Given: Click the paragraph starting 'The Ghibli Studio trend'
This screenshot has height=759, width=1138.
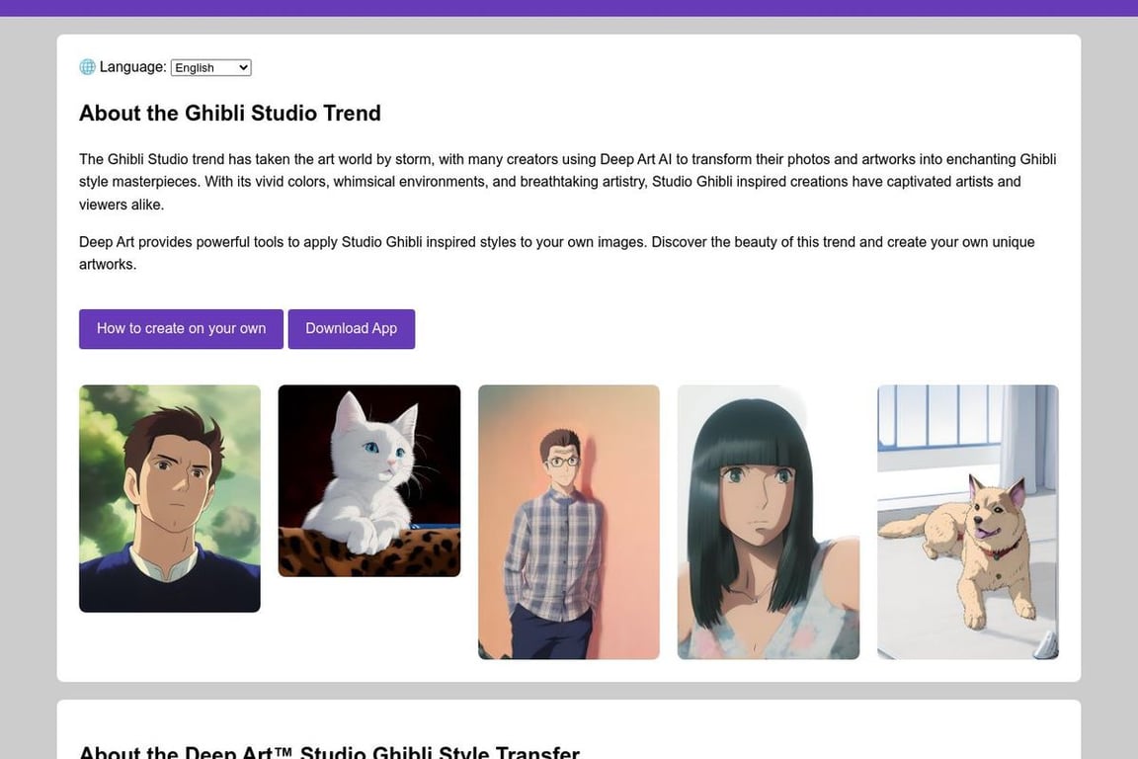Looking at the screenshot, I should pyautogui.click(x=568, y=182).
